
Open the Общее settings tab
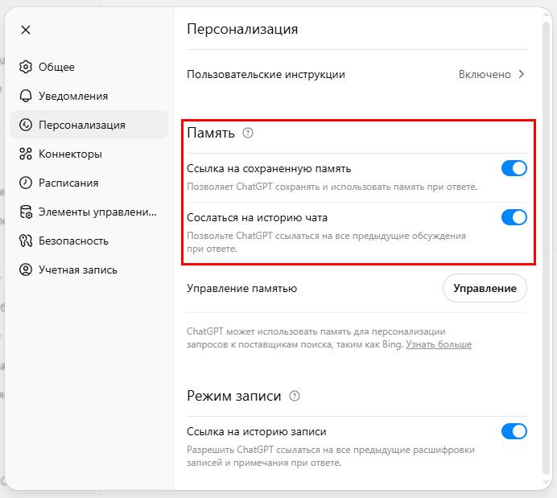click(56, 67)
